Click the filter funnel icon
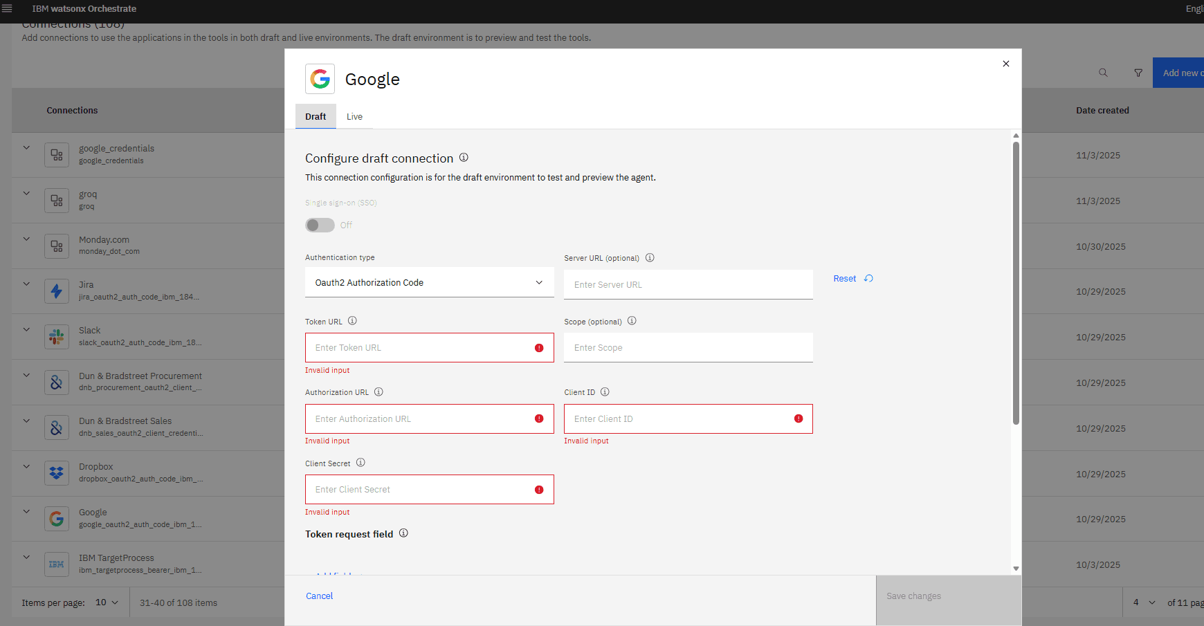Image resolution: width=1204 pixels, height=626 pixels. tap(1138, 73)
